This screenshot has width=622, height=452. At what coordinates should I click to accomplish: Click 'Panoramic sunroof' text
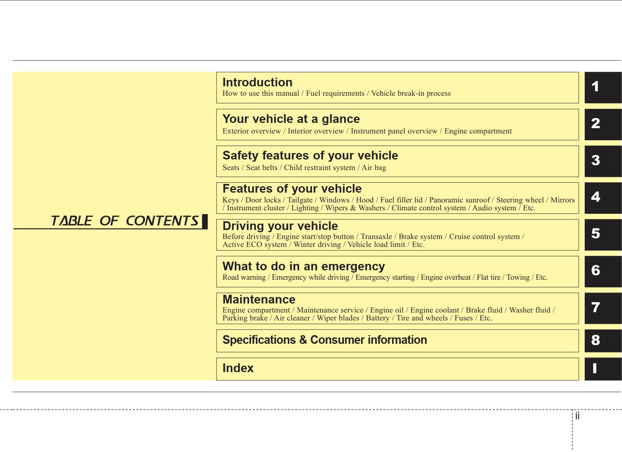pyautogui.click(x=459, y=200)
